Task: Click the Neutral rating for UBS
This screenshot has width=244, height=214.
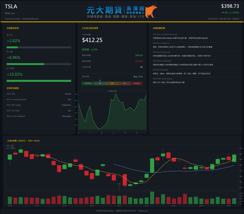Action: pyautogui.click(x=68, y=94)
